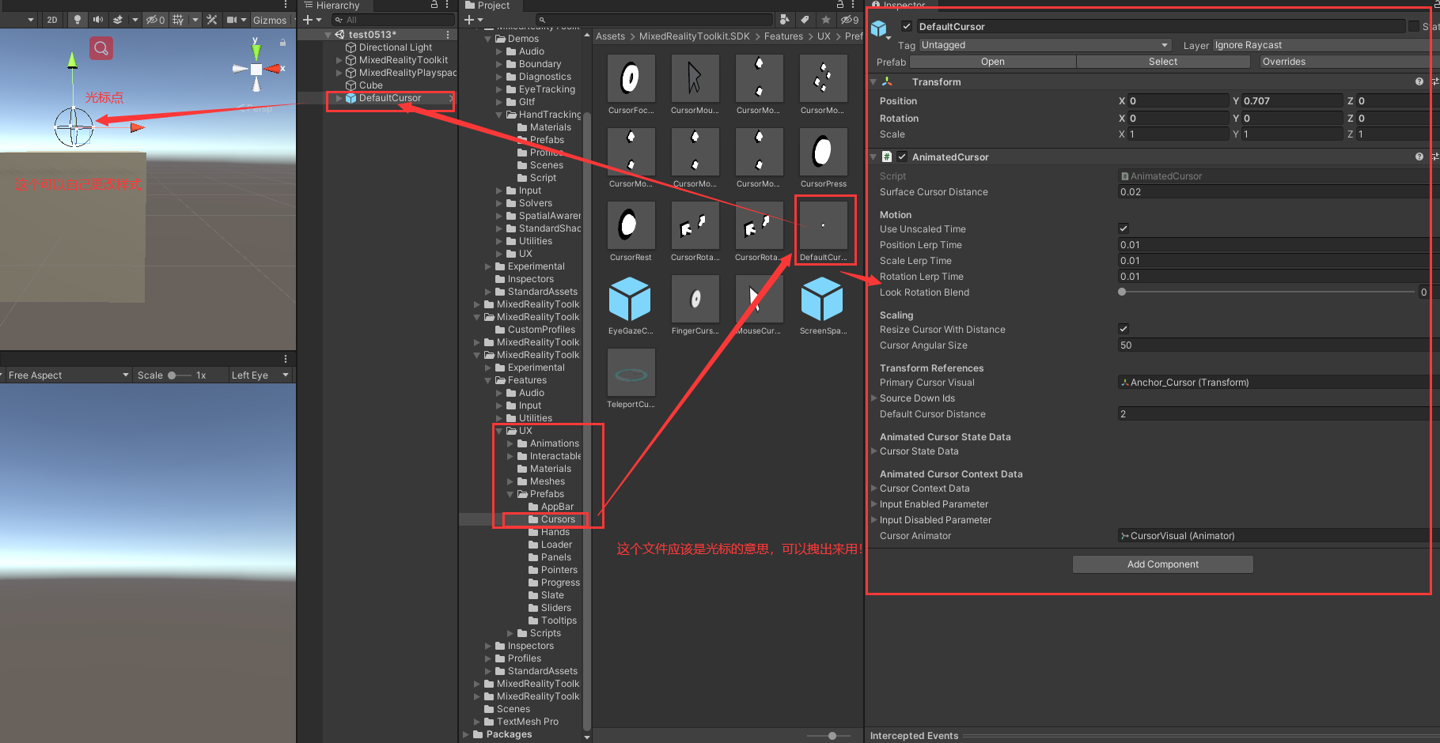Screen dimensions: 1440x743
Task: Select the magnifier search icon in Scene view
Action: point(101,47)
